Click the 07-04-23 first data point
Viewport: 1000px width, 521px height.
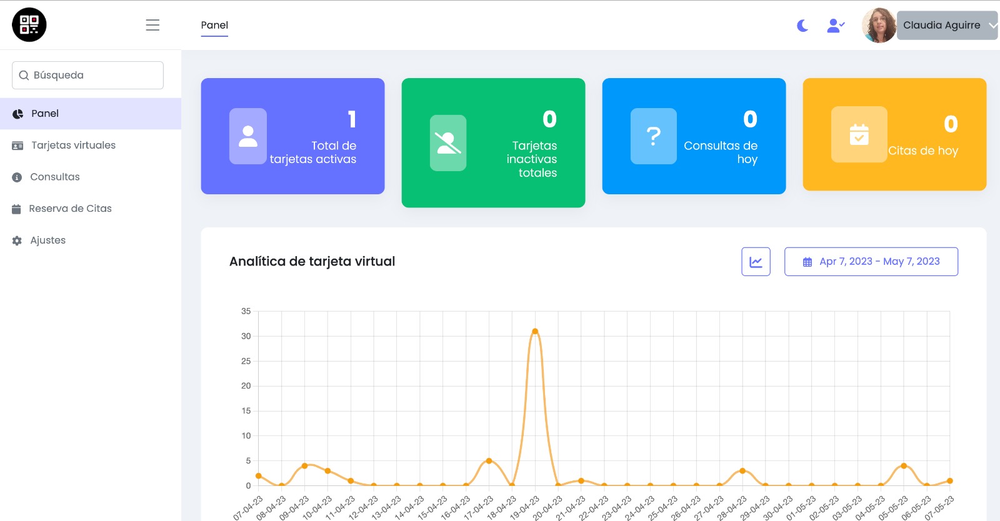(259, 476)
